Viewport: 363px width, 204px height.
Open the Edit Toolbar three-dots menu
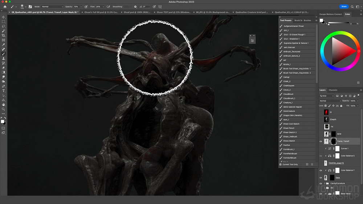pos(3,114)
